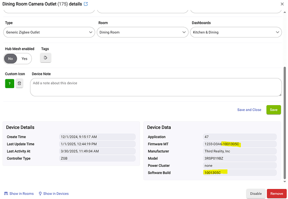
Task: Select Create Time value 12/1/2024, 9:15:17 AM
Action: pos(97,137)
